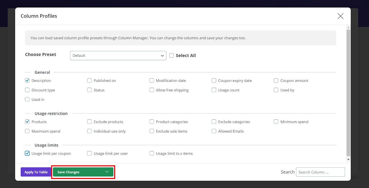This screenshot has width=369, height=188.
Task: Click the General section heading
Action: point(42,72)
